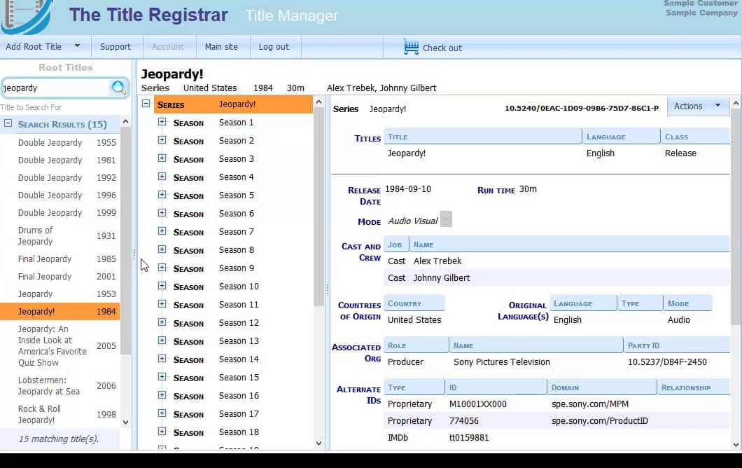Expand Season 1 node
This screenshot has height=468, width=742.
click(162, 122)
